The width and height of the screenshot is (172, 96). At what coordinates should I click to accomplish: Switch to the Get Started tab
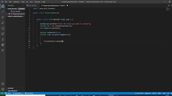[32, 6]
